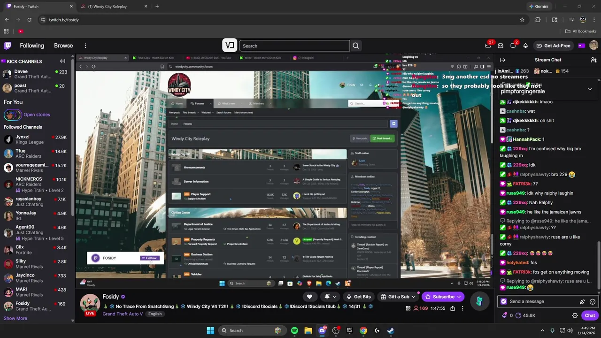The height and width of the screenshot is (338, 601).
Task: Show hidden system tray icons
Action: tap(542, 330)
